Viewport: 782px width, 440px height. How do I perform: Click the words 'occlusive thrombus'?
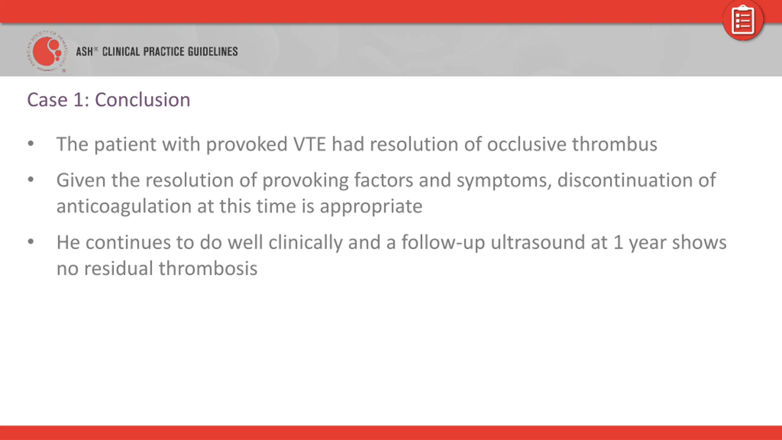[572, 144]
